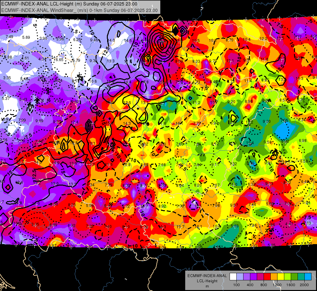Click the map value 5.69
This screenshot has width=317, height=291.
point(26,38)
